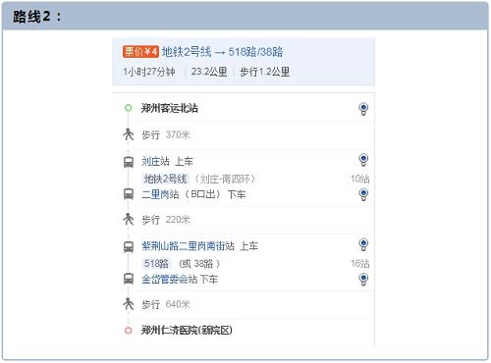Image resolution: width=491 pixels, height=363 pixels.
Task: Click map pin beside 紫荆山路二里岗南街站
Action: pos(363,244)
